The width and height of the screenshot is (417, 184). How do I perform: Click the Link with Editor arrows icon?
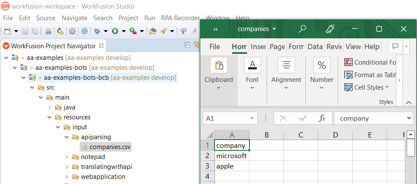[196, 45]
